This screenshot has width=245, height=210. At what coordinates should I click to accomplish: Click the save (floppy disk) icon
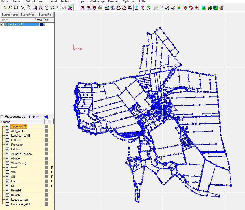16,8
